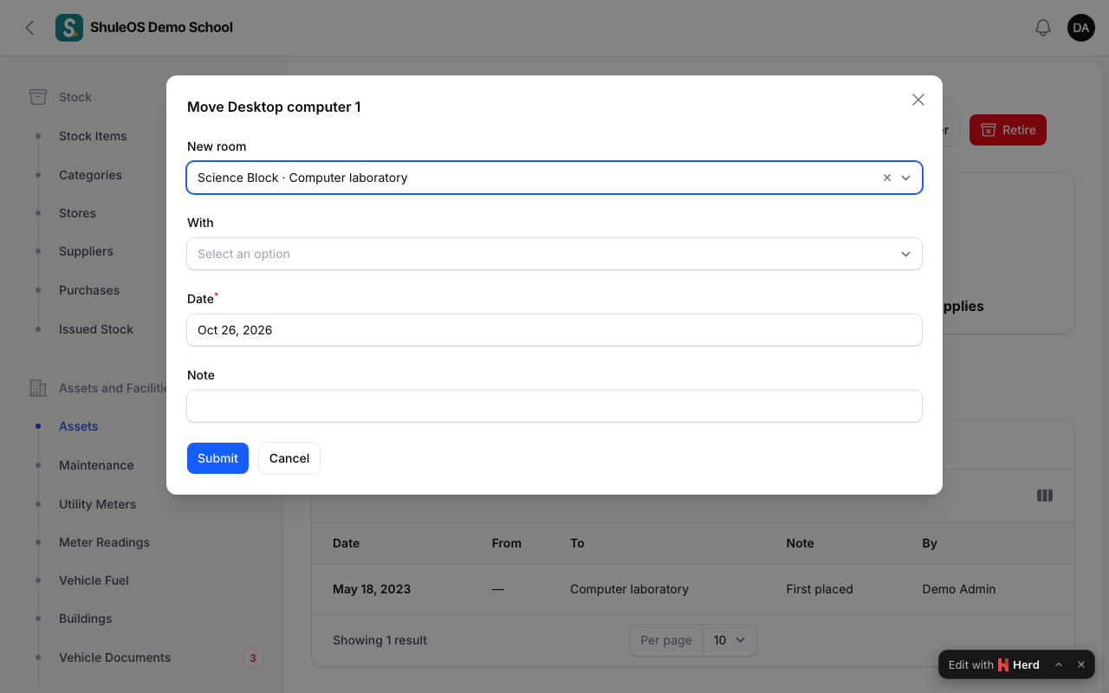The width and height of the screenshot is (1109, 693).
Task: Focus the Date input field
Action: pyautogui.click(x=554, y=330)
